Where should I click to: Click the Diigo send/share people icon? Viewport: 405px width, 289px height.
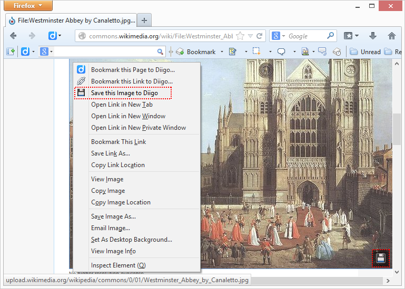click(x=305, y=52)
